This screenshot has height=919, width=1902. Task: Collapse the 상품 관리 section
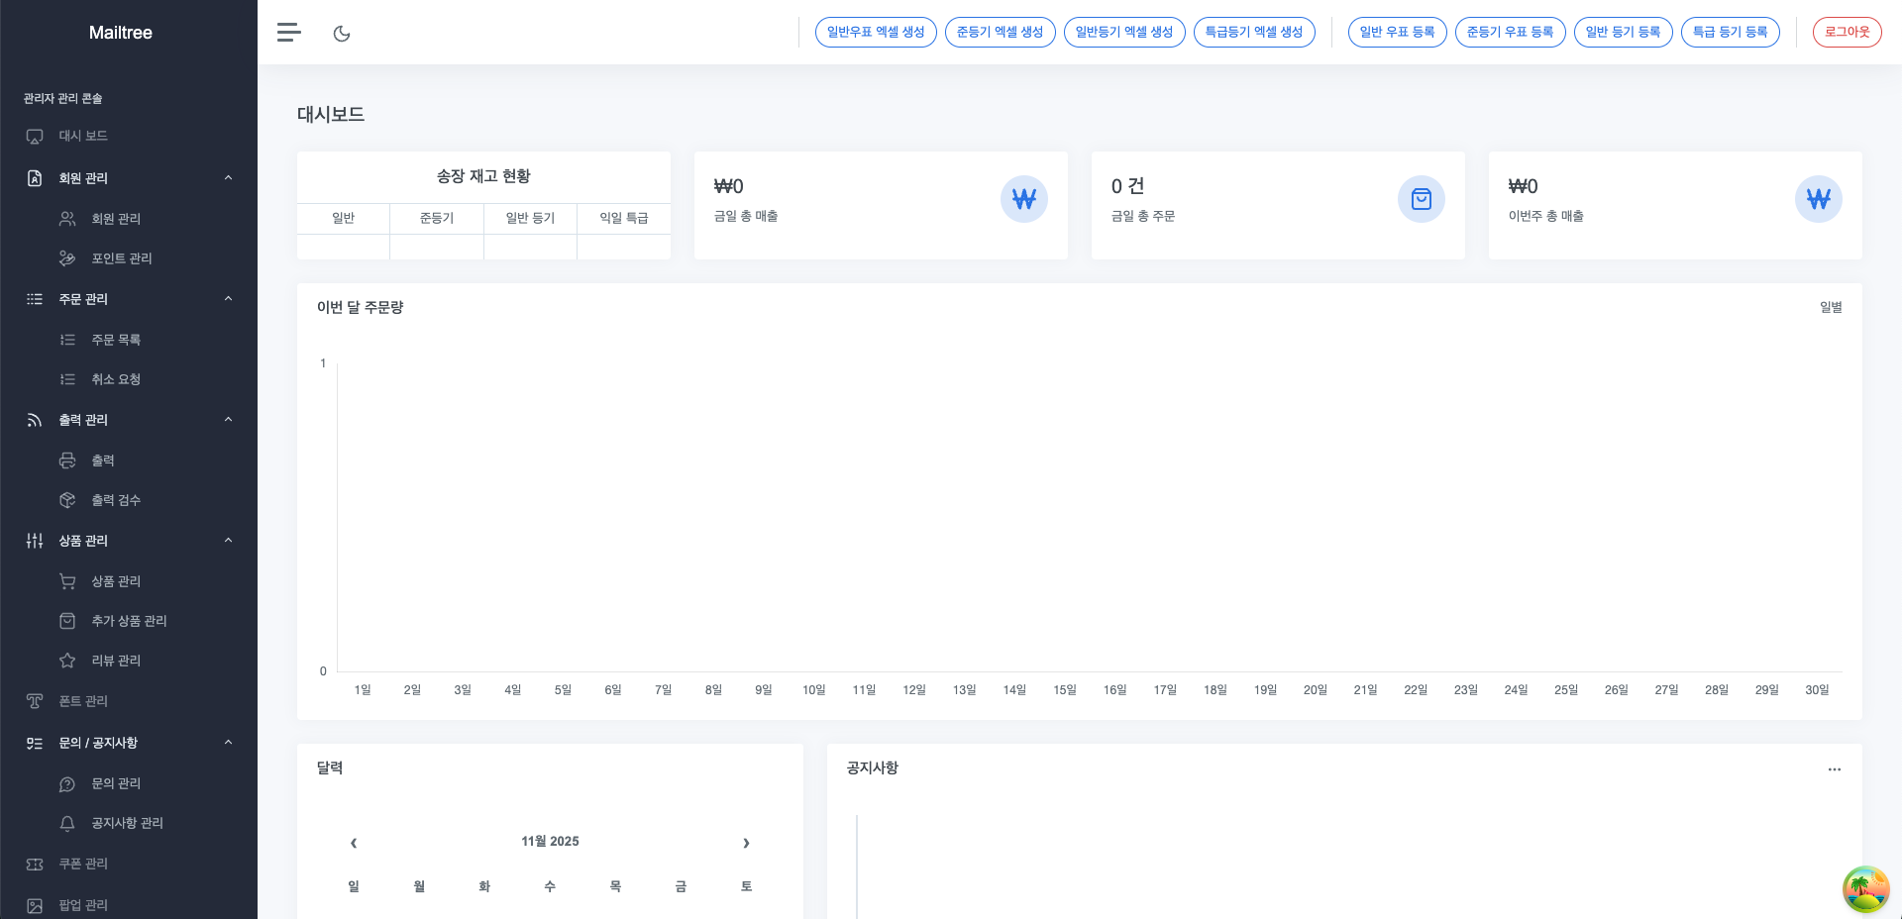click(228, 541)
